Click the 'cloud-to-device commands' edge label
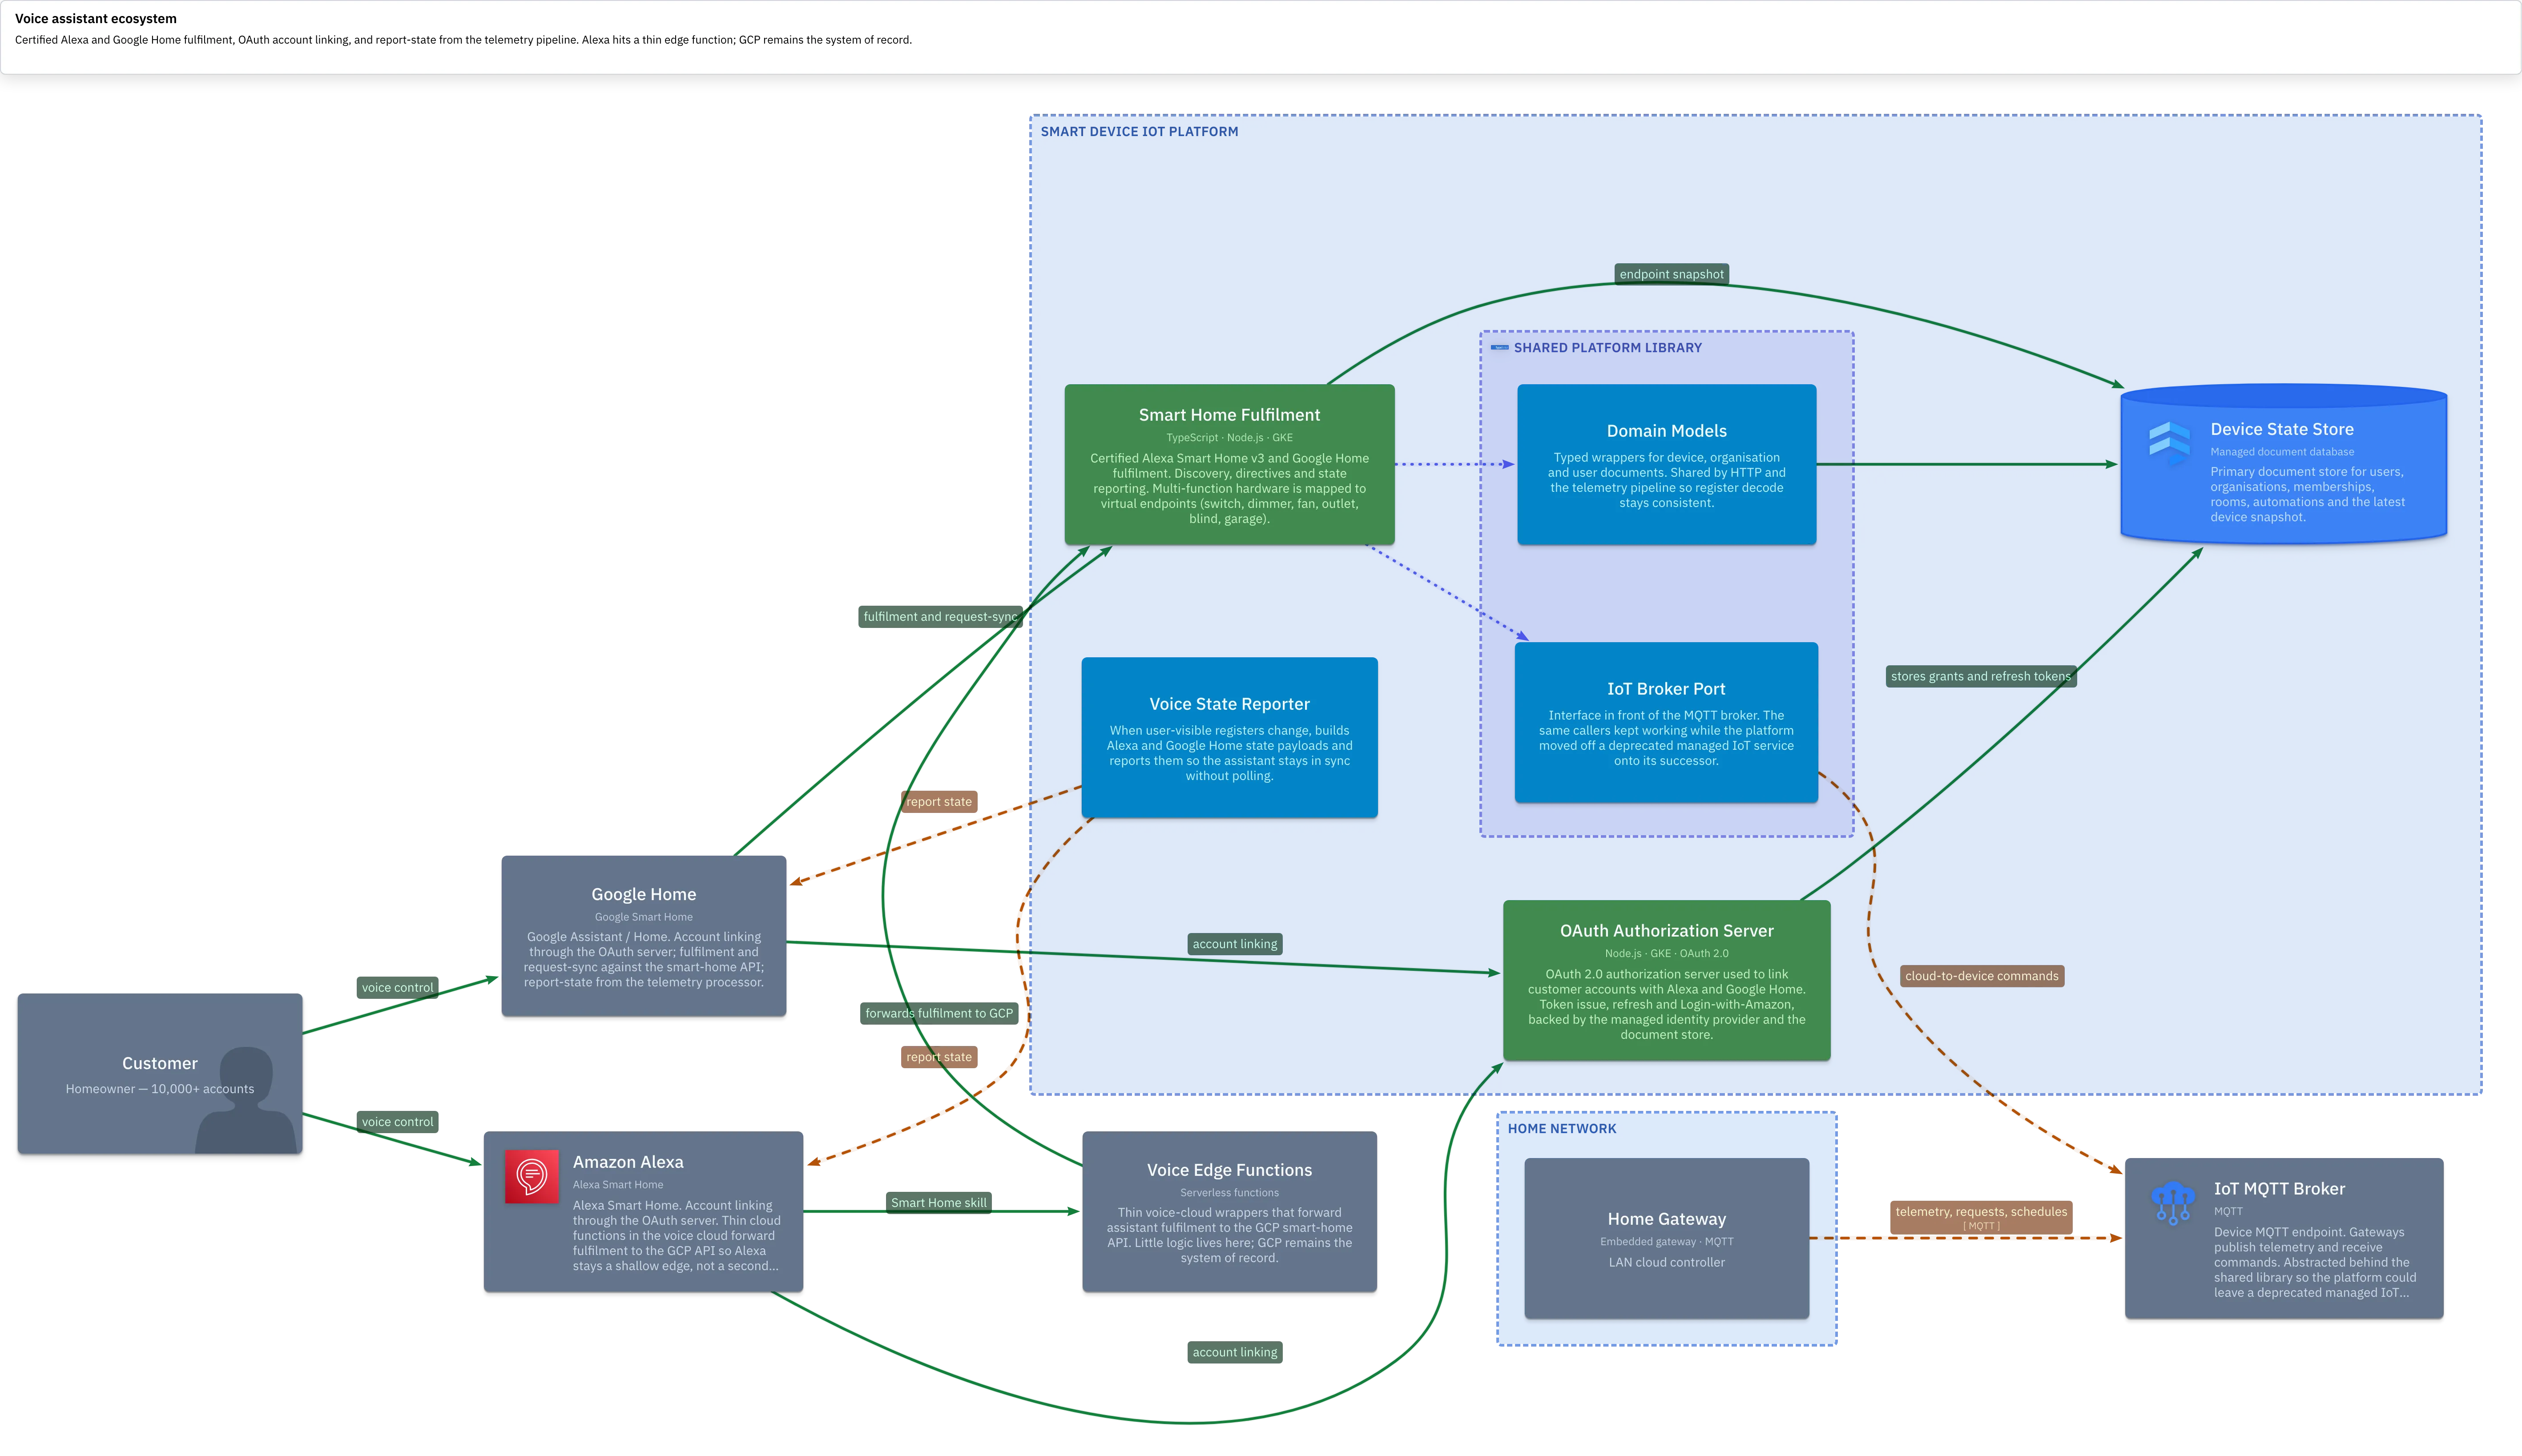The image size is (2522, 1456). click(x=1981, y=977)
